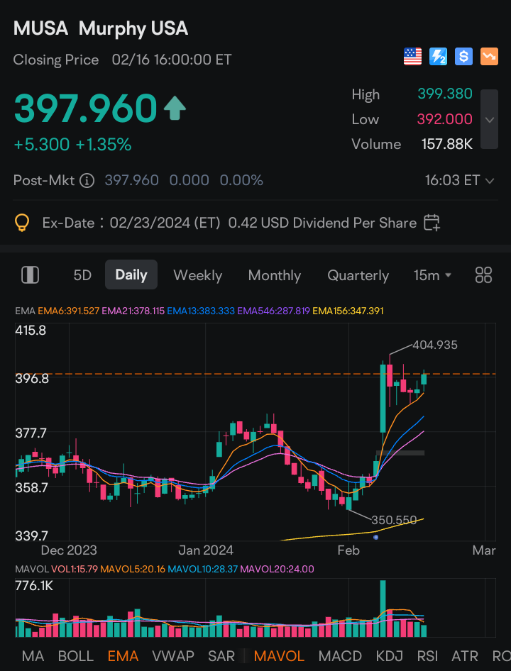Tap the large green breakout candle
Viewport: 511px width, 671px height.
(383, 398)
